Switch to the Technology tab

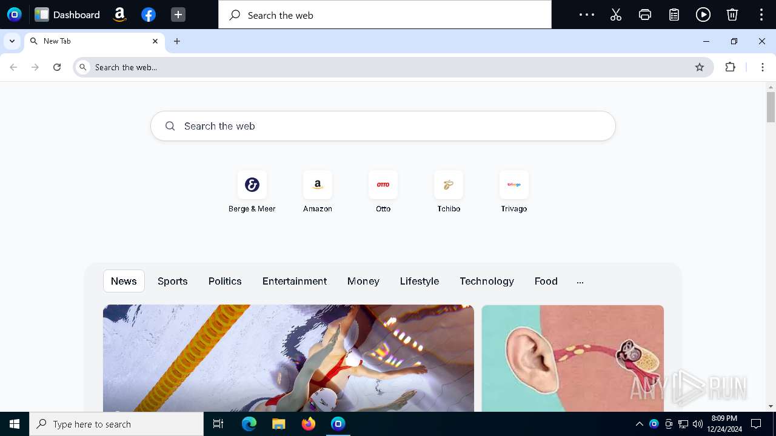tap(487, 281)
